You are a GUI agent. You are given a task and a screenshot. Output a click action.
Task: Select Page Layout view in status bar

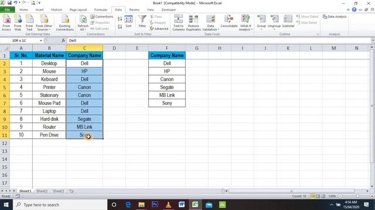pos(318,196)
